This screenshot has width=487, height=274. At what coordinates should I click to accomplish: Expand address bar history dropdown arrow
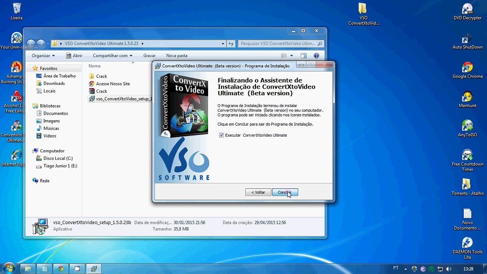coord(223,43)
